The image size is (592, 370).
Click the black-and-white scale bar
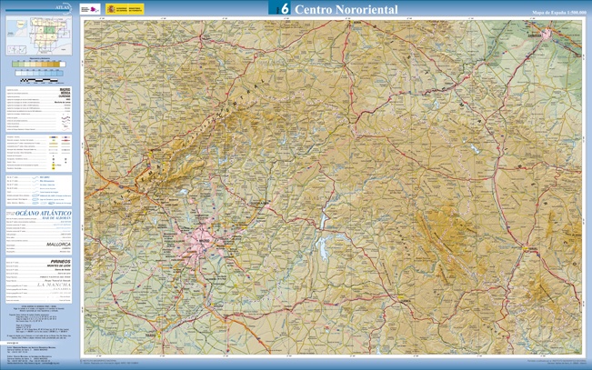[38, 81]
